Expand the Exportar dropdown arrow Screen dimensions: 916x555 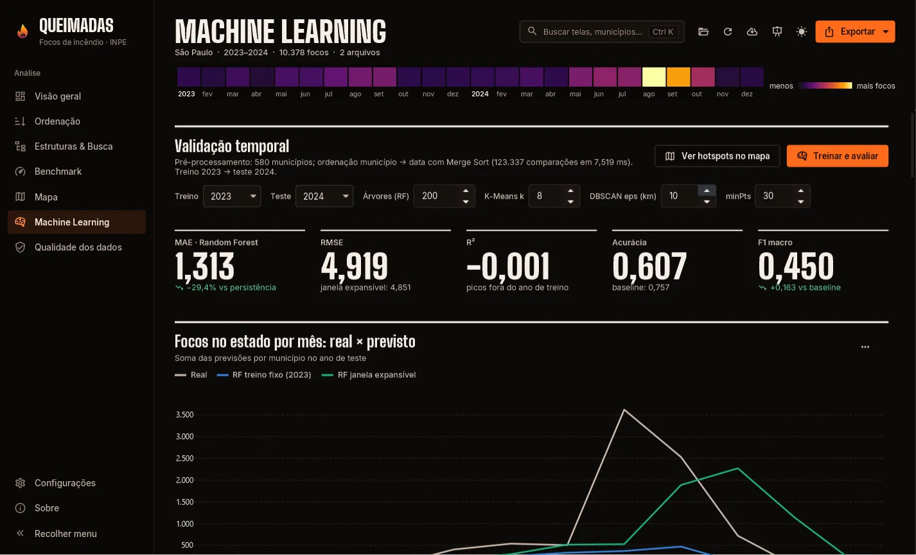(886, 31)
